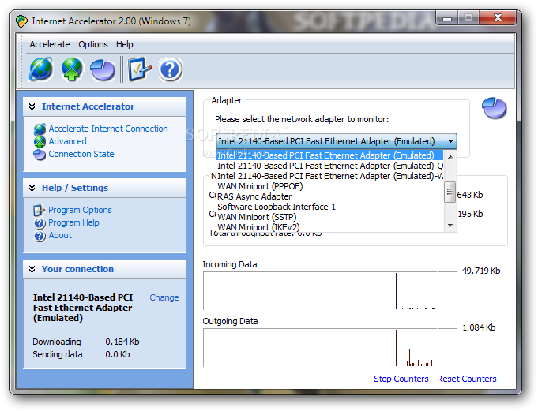Choose RAS Async Adapter from the list
The height and width of the screenshot is (411, 538).
(329, 196)
